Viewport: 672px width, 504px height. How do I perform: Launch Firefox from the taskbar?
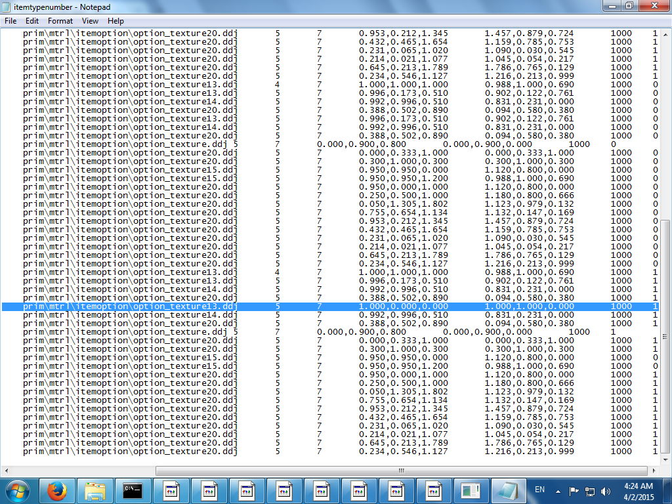pyautogui.click(x=58, y=490)
